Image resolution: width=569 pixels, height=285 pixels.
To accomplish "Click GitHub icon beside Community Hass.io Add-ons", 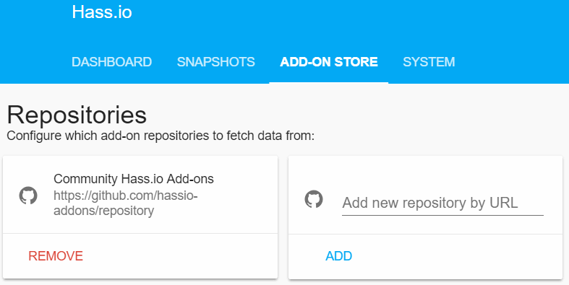I will point(28,196).
